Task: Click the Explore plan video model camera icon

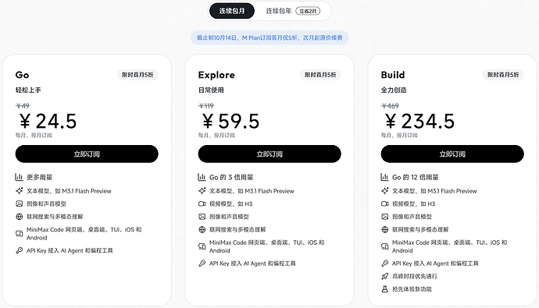Action: pyautogui.click(x=202, y=204)
